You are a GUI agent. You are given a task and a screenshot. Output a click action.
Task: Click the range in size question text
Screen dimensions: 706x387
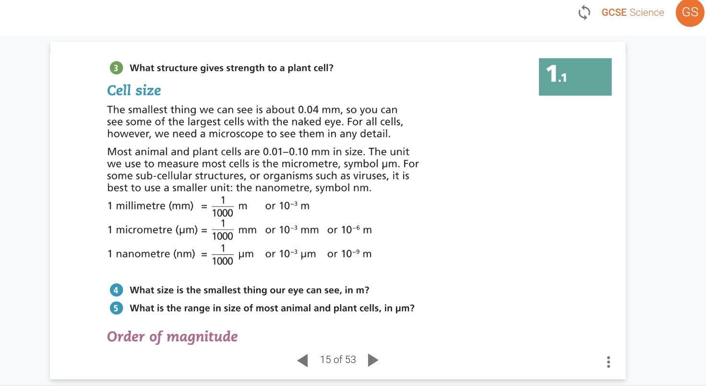click(x=272, y=308)
